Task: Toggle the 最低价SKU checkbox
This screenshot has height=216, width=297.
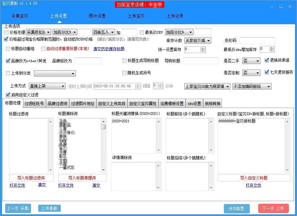Action: point(142,32)
